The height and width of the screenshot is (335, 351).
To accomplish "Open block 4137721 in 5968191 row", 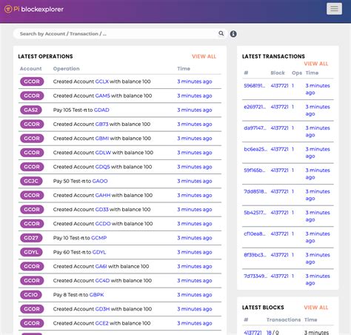I will point(279,86).
